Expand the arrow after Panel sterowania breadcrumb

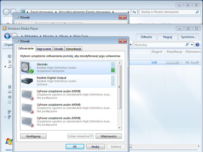(x=56, y=12)
